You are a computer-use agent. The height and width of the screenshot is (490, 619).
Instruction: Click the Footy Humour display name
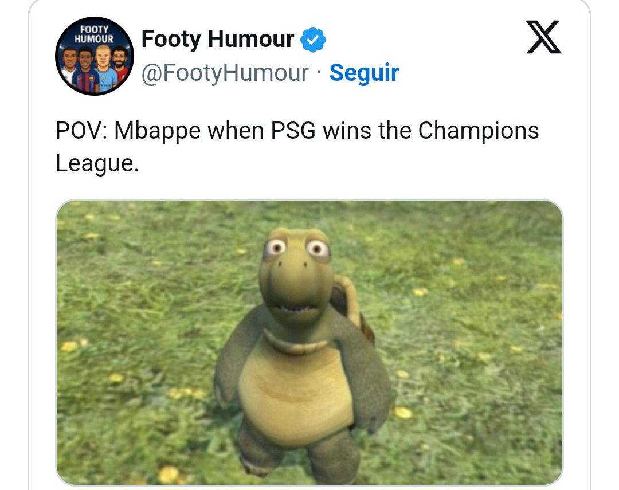pos(218,39)
